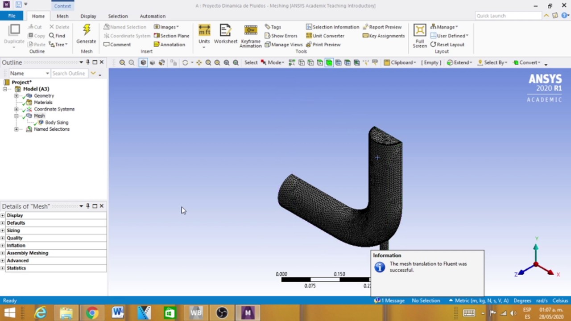Click in the Search Outline field
571x321 pixels.
pos(69,73)
